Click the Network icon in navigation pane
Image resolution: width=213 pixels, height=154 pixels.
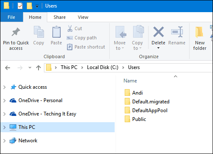(13, 141)
